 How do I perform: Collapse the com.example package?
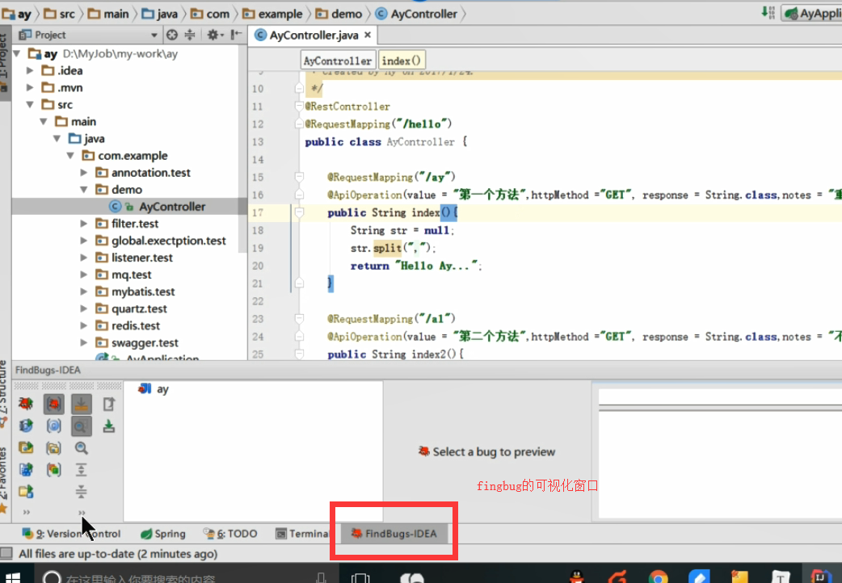(x=70, y=156)
